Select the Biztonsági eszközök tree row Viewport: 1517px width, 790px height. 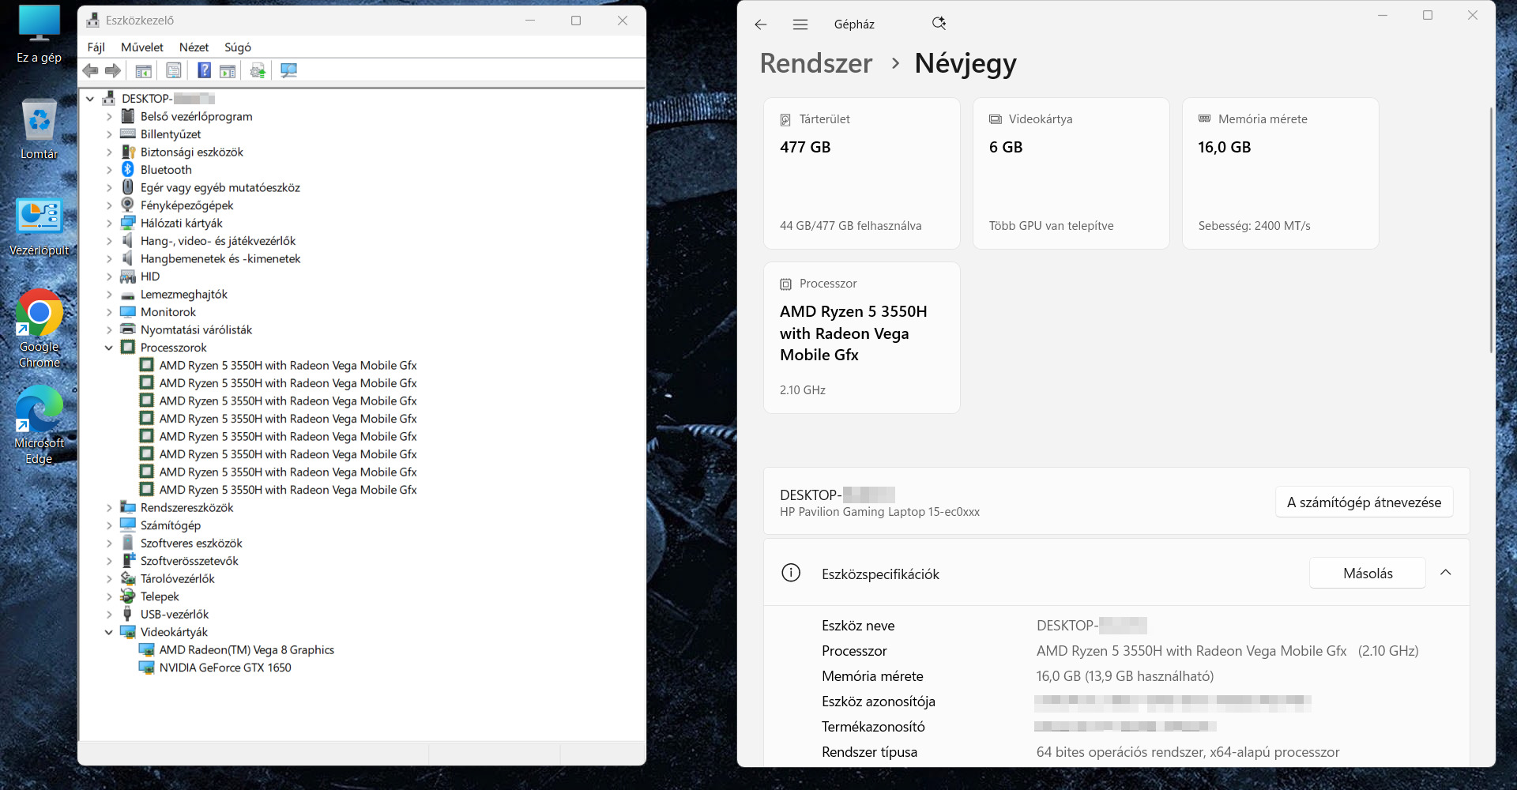(192, 152)
